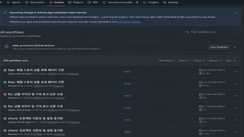The height and width of the screenshot is (137, 244).
Task: Open Security and quality tab
Action: pyautogui.click(x=120, y=2)
